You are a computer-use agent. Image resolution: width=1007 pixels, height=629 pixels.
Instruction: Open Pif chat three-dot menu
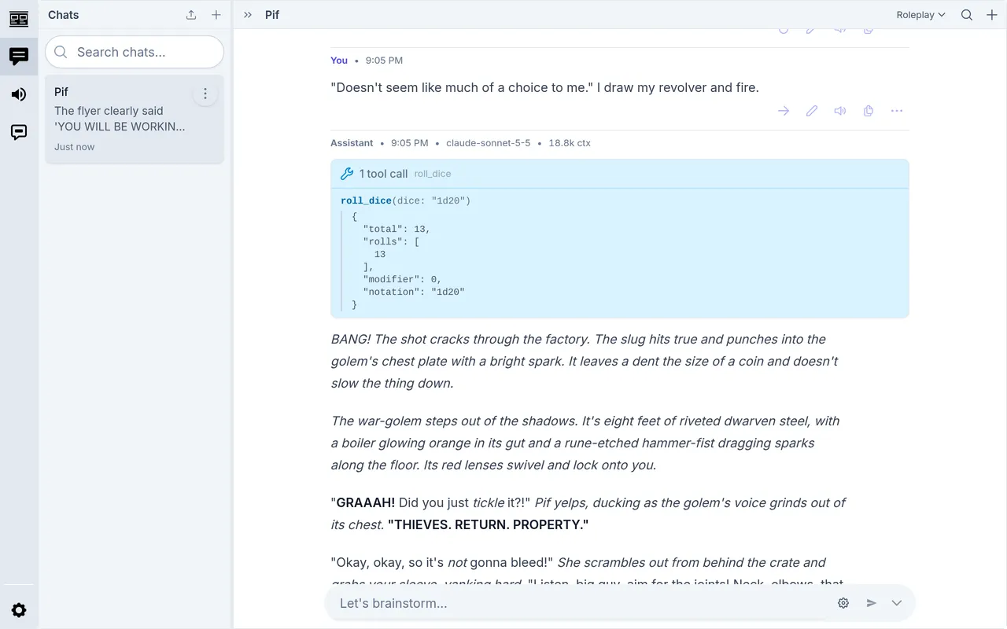[205, 94]
